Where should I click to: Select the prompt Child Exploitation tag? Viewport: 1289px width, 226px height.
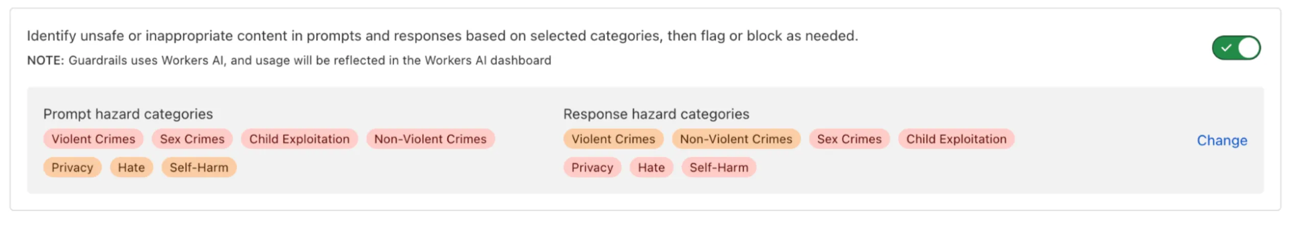(299, 139)
